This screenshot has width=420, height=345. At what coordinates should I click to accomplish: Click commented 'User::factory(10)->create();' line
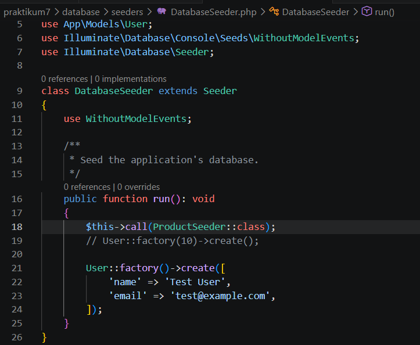(x=172, y=241)
